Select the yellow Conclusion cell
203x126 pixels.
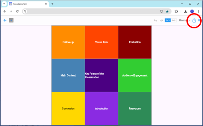tap(68, 108)
